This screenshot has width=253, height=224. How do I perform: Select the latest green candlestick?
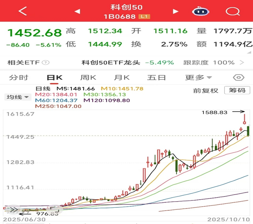(248, 131)
